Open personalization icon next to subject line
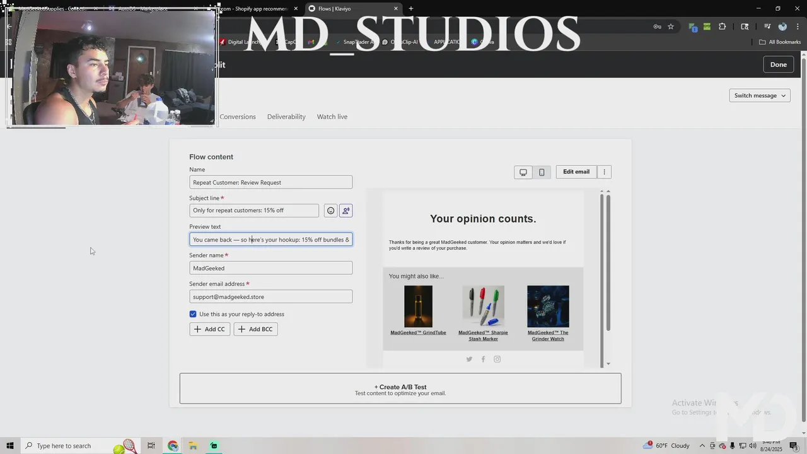807x454 pixels. 345,211
